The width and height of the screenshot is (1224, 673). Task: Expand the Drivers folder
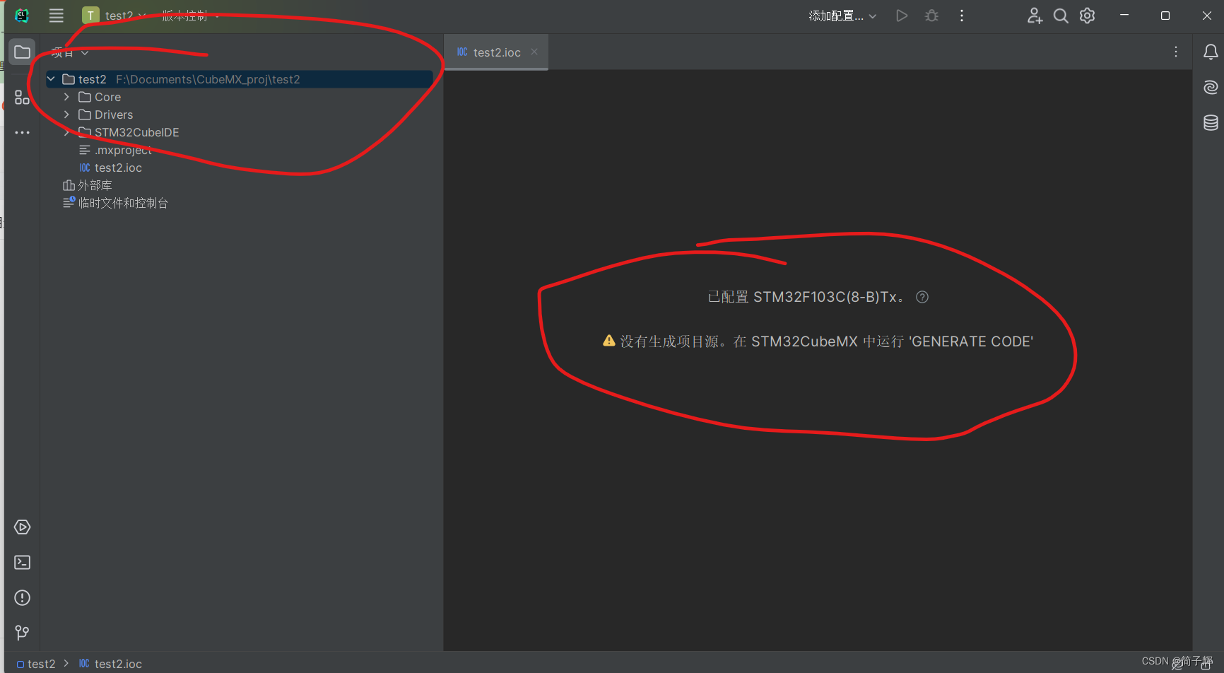tap(66, 115)
